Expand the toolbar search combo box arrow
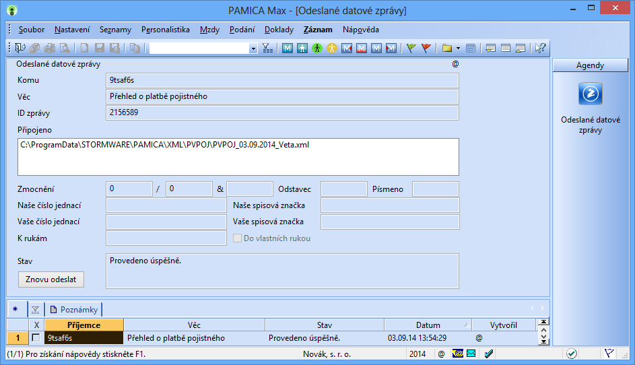 tap(253, 48)
